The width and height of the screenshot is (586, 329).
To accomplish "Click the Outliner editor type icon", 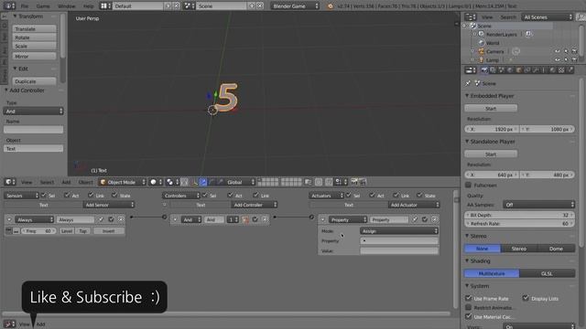I will tap(470, 17).
